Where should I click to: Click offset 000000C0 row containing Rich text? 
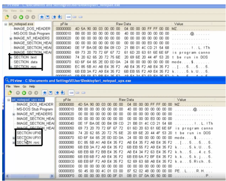[135, 161]
